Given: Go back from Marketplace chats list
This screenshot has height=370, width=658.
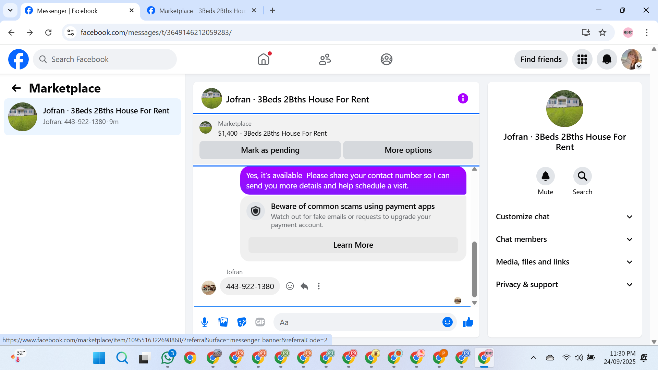Looking at the screenshot, I should pos(16,88).
